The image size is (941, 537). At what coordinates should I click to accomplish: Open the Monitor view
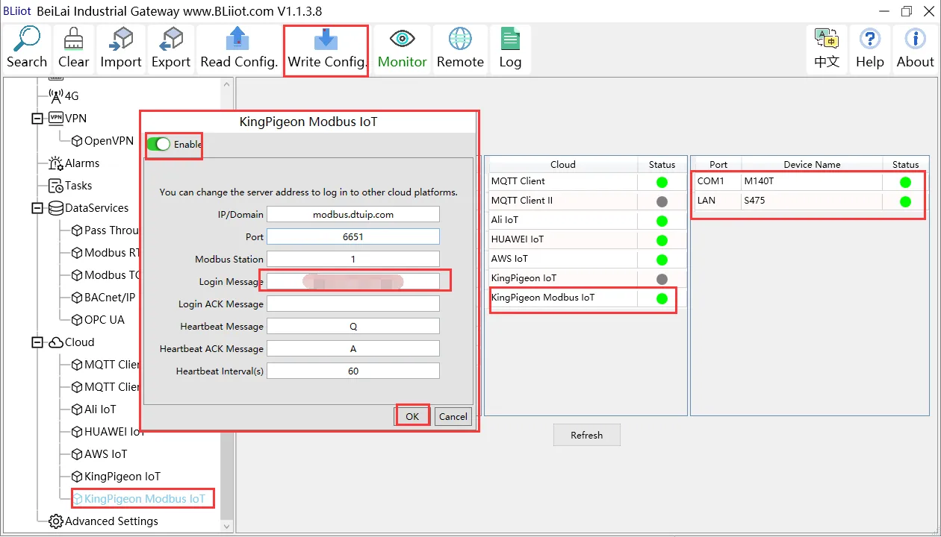pyautogui.click(x=402, y=49)
